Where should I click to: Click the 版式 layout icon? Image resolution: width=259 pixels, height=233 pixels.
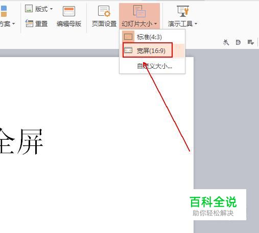[x=29, y=9]
